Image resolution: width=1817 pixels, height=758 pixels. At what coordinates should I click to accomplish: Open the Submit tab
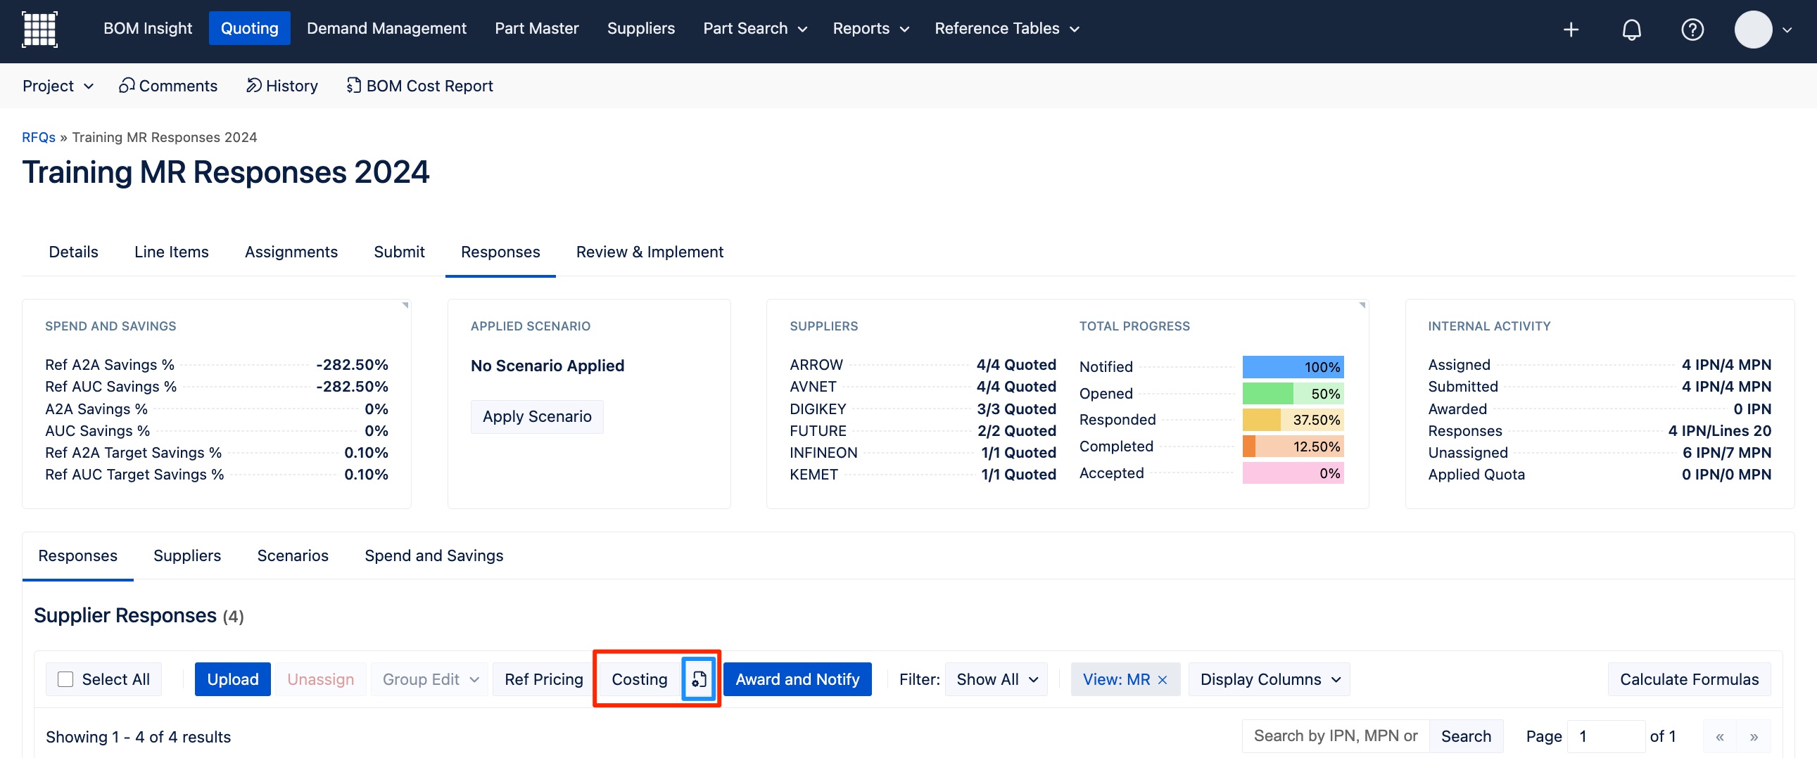[x=399, y=252]
